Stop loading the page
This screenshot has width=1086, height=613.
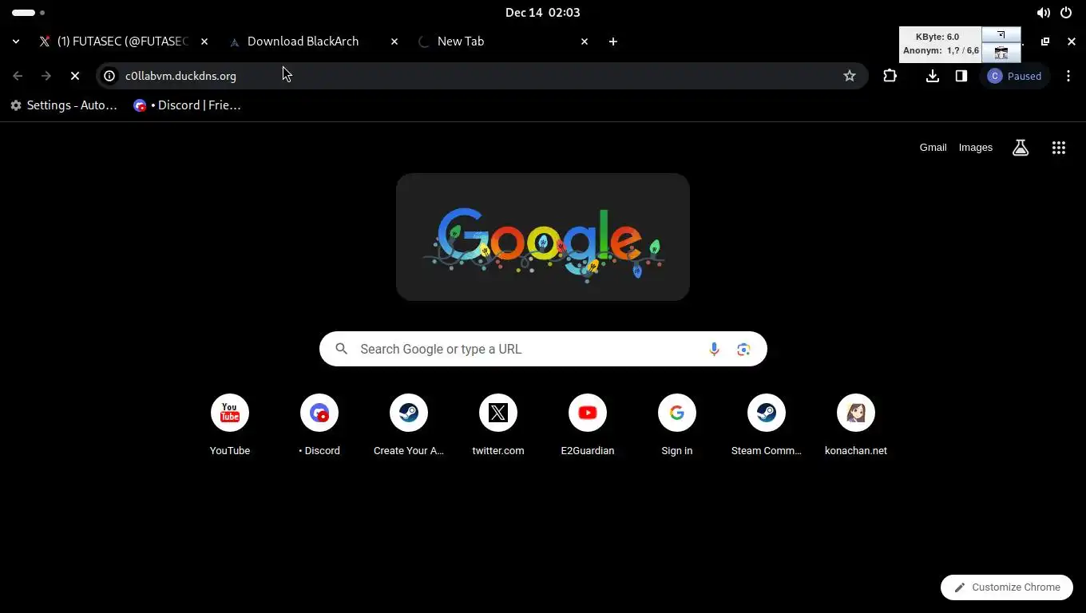pyautogui.click(x=75, y=76)
